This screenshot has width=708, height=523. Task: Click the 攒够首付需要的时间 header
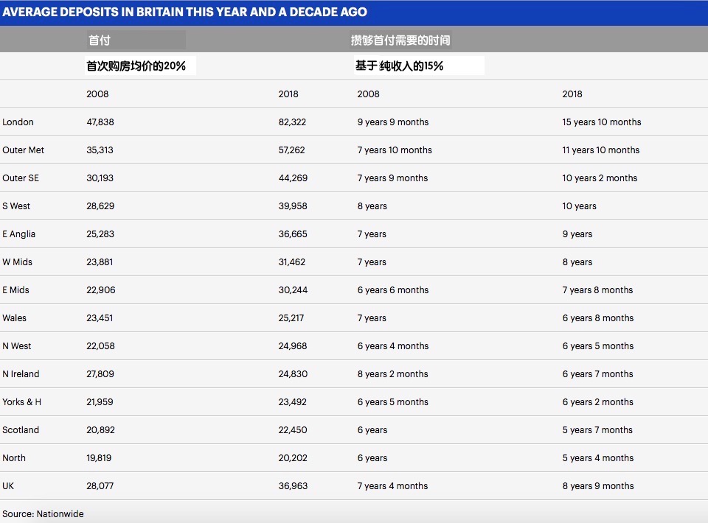[x=400, y=41]
